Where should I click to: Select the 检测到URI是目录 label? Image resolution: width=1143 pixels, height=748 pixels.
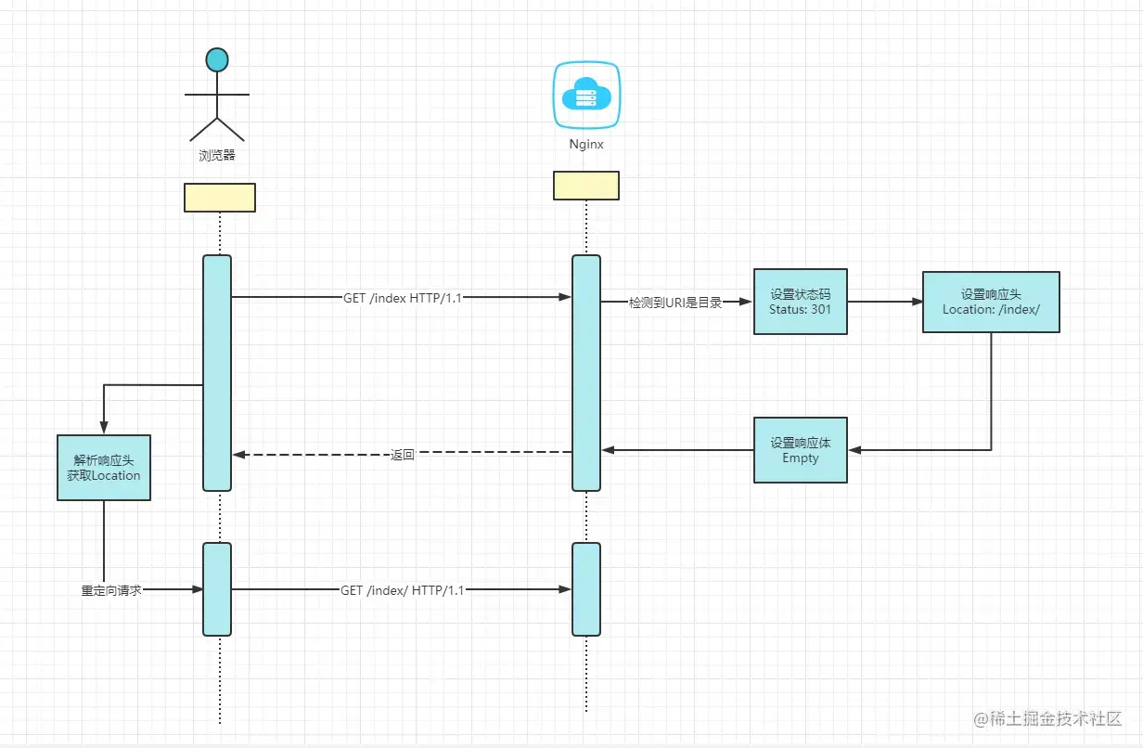(x=675, y=303)
